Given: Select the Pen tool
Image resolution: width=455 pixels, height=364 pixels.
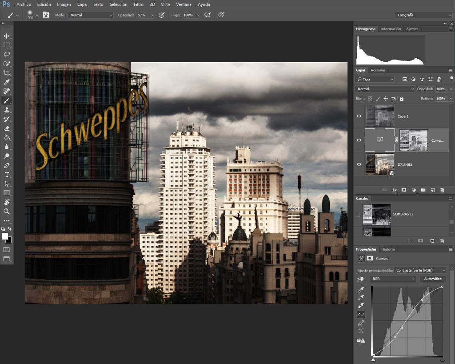Looking at the screenshot, I should tap(6, 165).
